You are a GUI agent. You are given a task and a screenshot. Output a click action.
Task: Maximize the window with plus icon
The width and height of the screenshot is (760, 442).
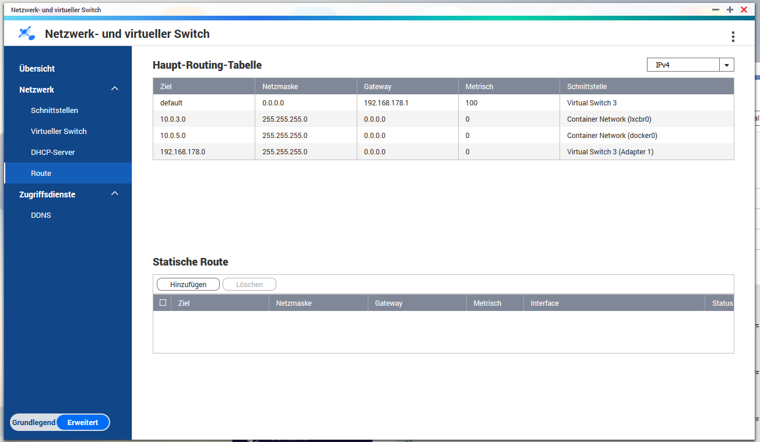point(730,10)
